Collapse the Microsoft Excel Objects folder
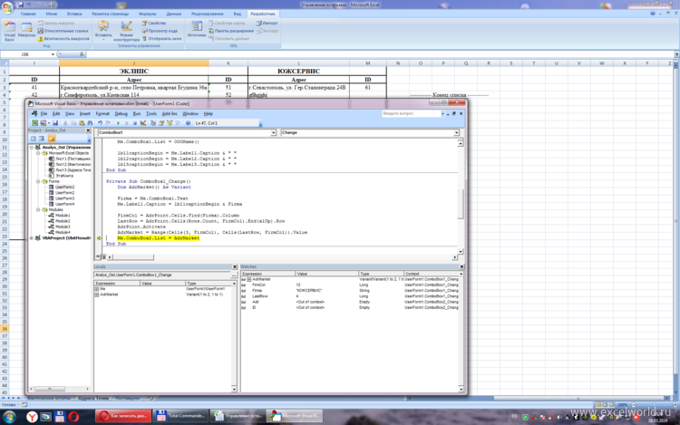680x425 pixels. (38, 153)
